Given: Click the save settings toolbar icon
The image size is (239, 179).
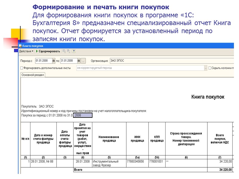Looking at the screenshot, I should point(68,51).
